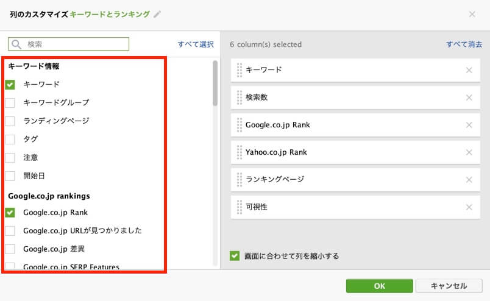Click the 可視性 row in the selected columns
The height and width of the screenshot is (301, 490).
pos(355,207)
